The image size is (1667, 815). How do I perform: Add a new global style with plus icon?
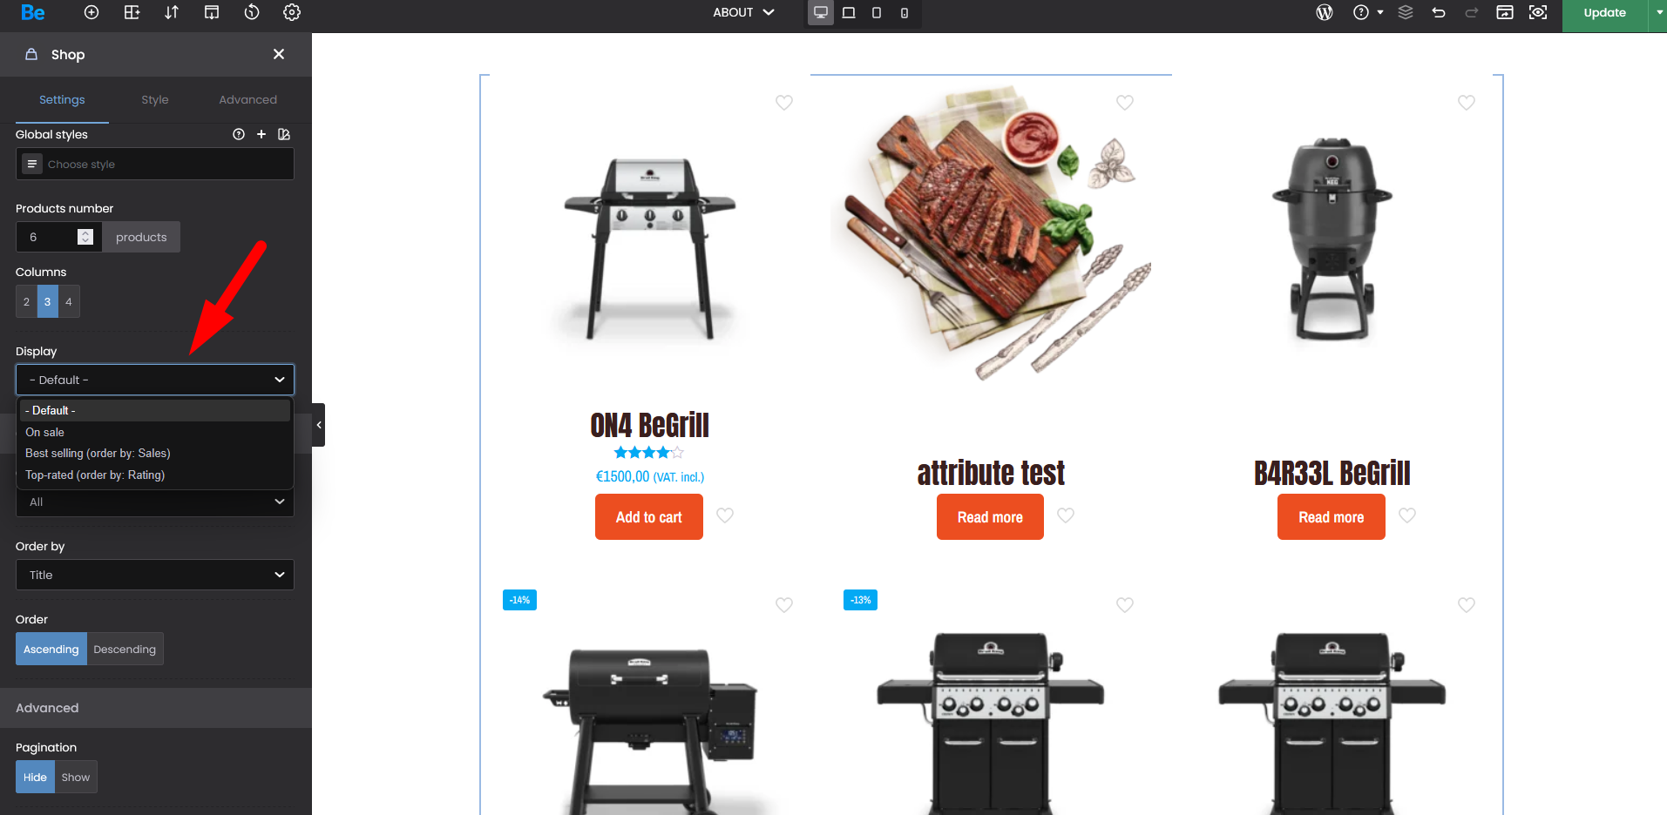click(261, 134)
